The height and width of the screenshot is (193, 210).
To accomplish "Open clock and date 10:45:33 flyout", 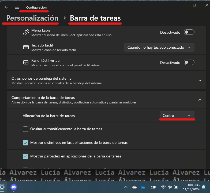I will click(191, 187).
